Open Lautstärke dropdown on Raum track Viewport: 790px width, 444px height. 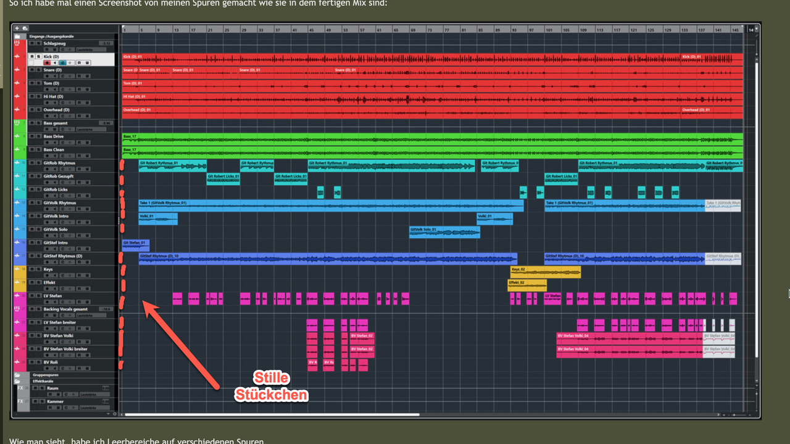94,395
